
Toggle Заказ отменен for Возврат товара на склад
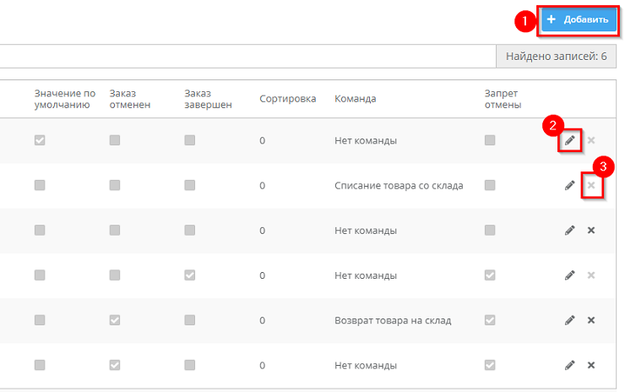(x=115, y=320)
